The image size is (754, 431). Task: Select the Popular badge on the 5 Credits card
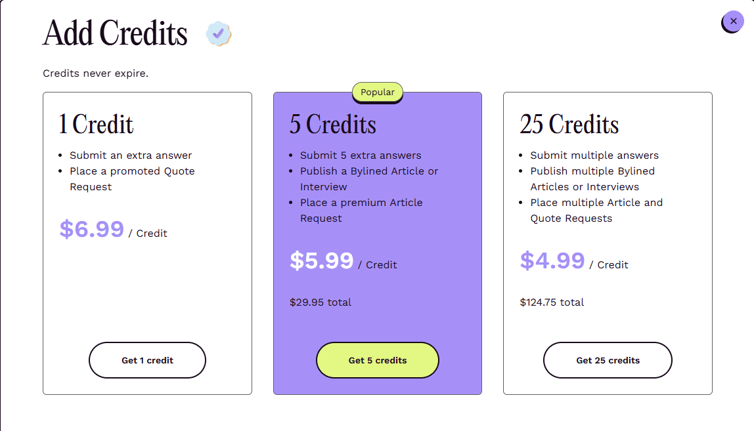pos(377,92)
